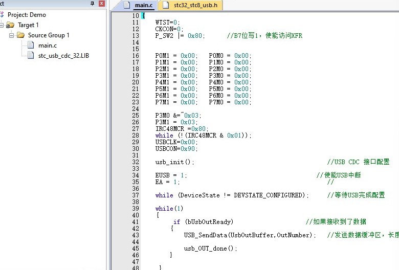Select stc_usb_cdc_32.LIB in project tree
The width and height of the screenshot is (399, 270).
63,56
